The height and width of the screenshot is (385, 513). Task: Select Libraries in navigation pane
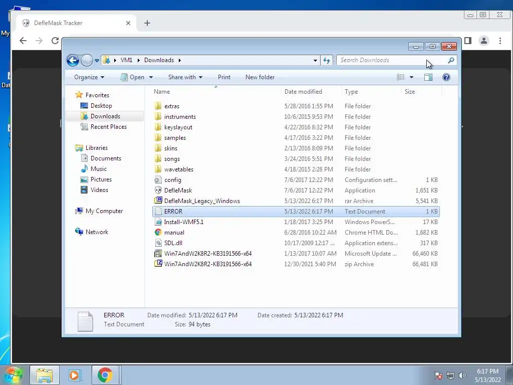point(96,148)
